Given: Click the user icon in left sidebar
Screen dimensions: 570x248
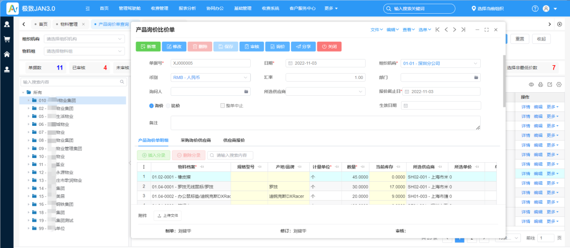Looking at the screenshot, I should 6,24.
